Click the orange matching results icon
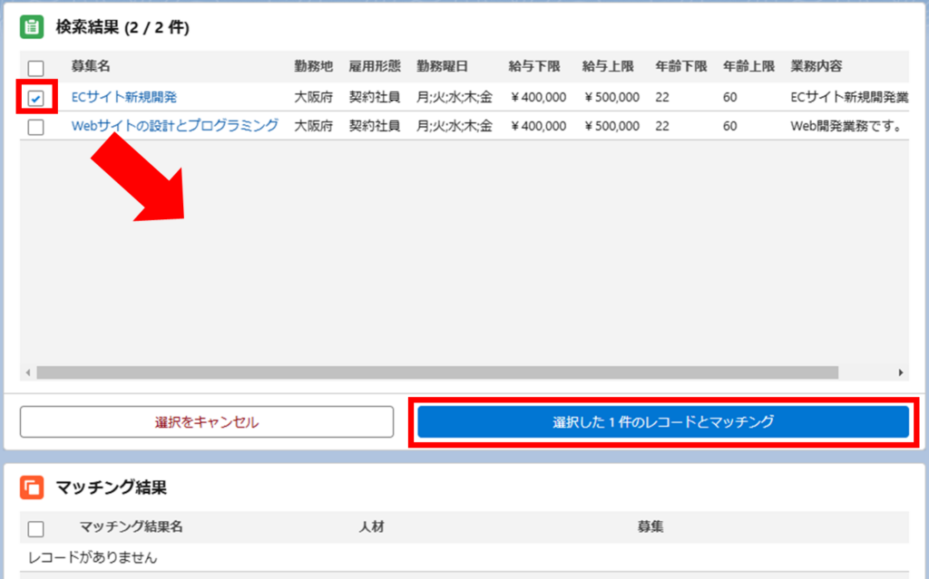 click(x=32, y=487)
